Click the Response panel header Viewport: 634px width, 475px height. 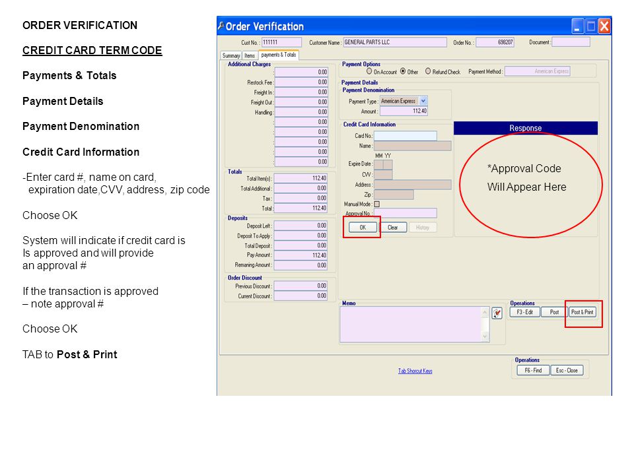(x=526, y=128)
